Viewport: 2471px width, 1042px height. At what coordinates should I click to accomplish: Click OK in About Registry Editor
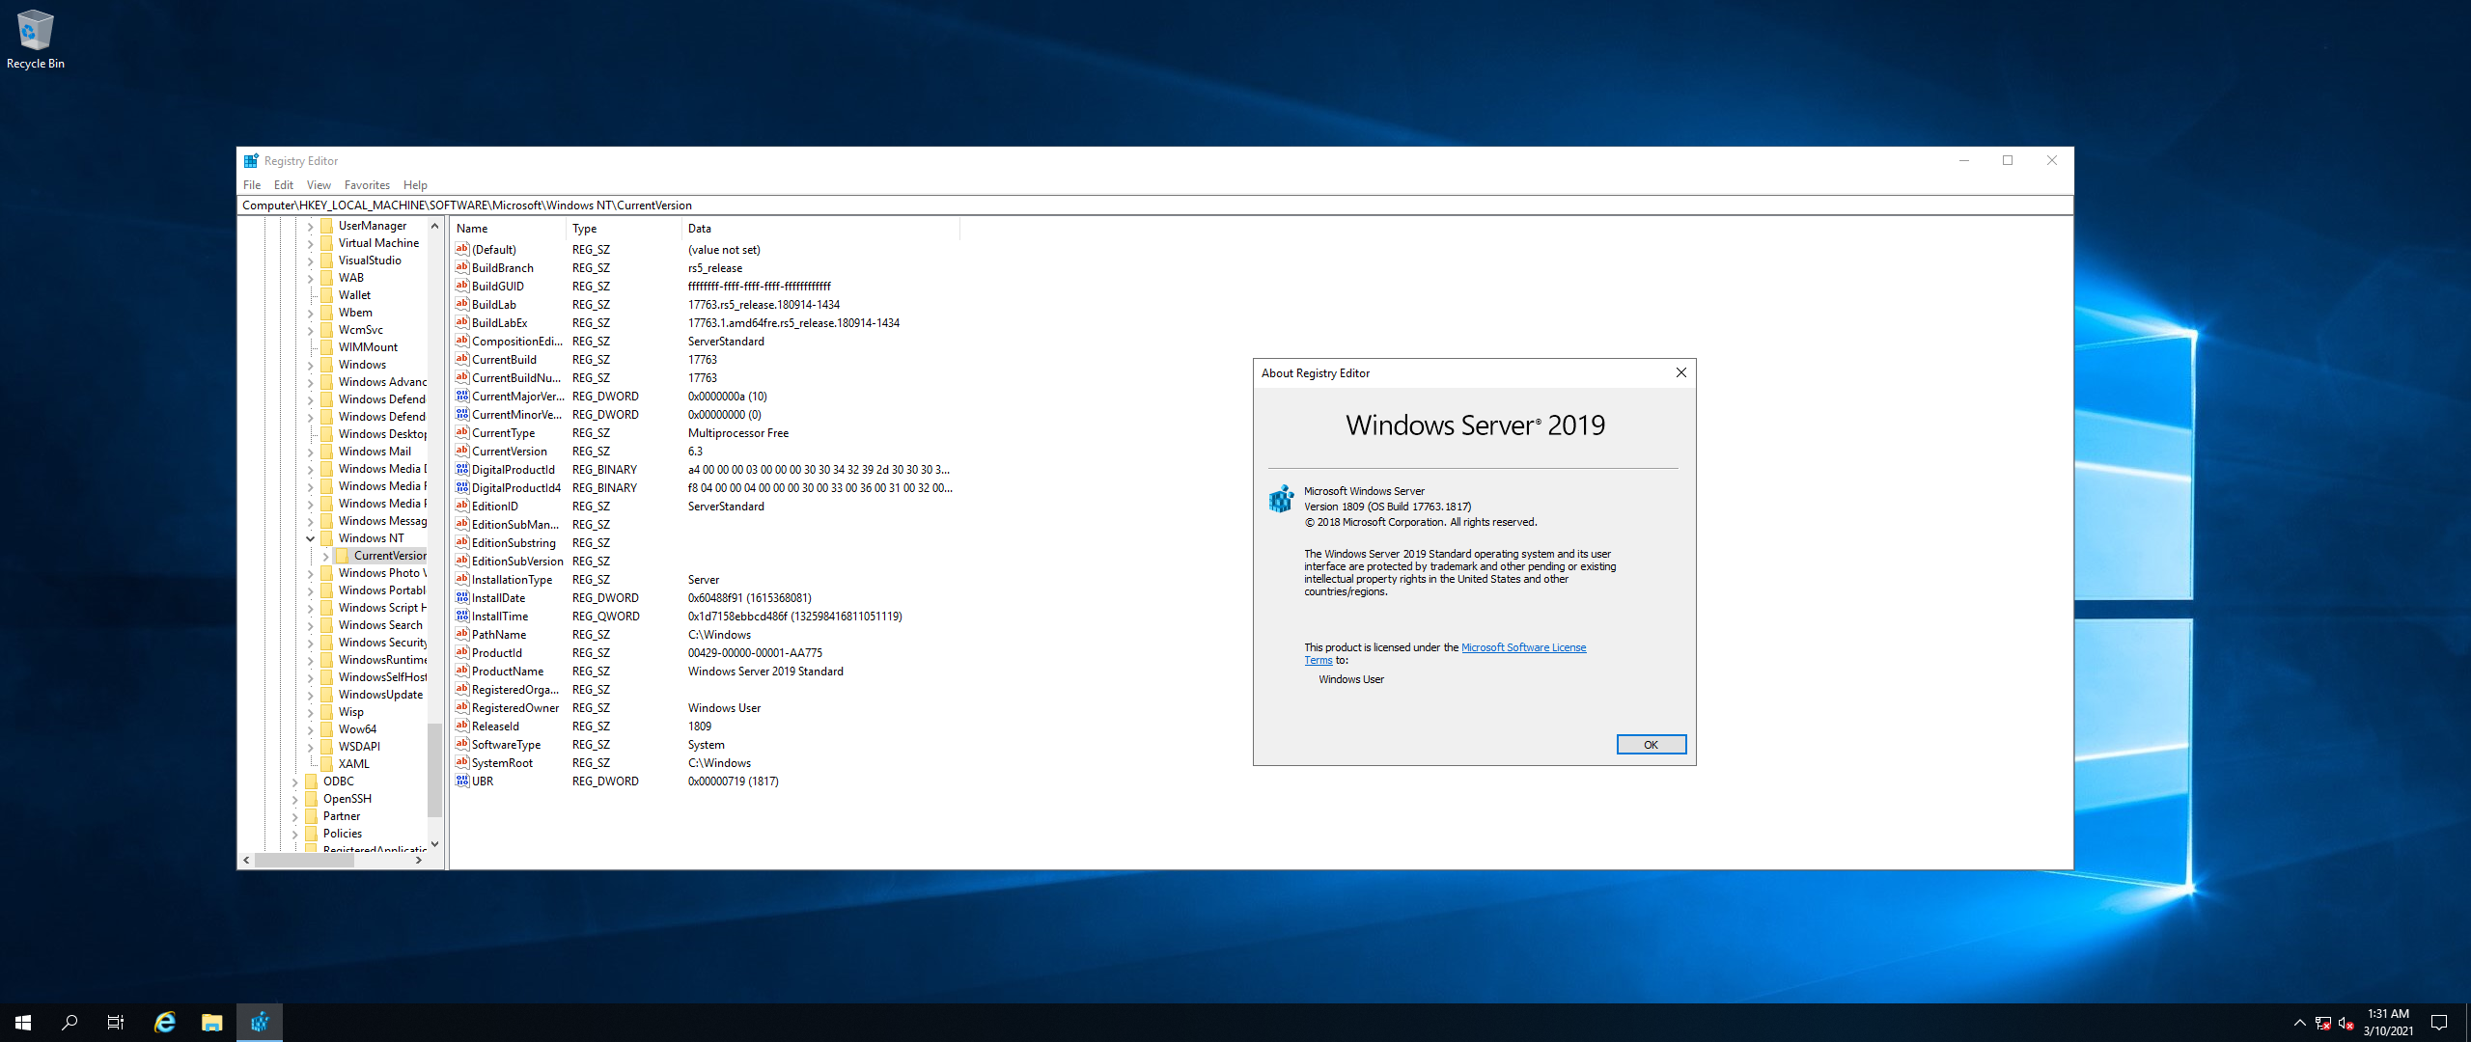1651,744
